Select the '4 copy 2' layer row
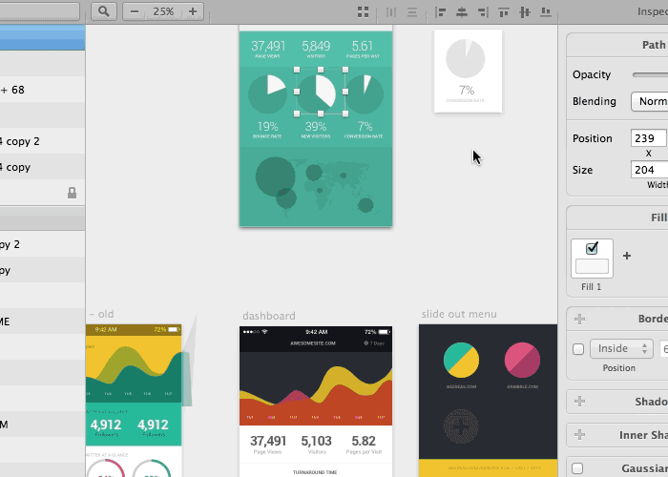The width and height of the screenshot is (668, 477). [43, 141]
